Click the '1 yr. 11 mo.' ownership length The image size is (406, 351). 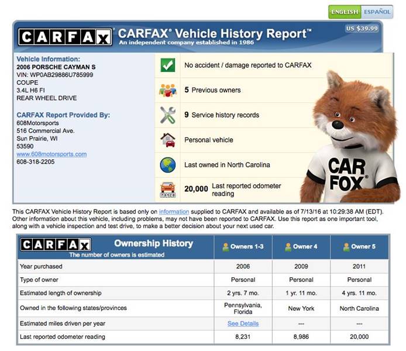click(x=301, y=293)
